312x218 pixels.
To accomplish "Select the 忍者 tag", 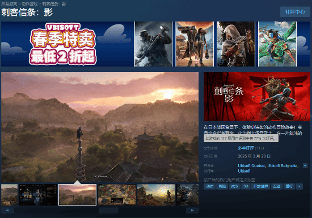I will [x=277, y=186].
